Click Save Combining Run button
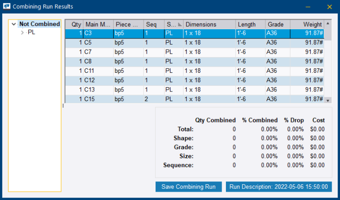Screen dimensions: 340x200 click(188, 187)
